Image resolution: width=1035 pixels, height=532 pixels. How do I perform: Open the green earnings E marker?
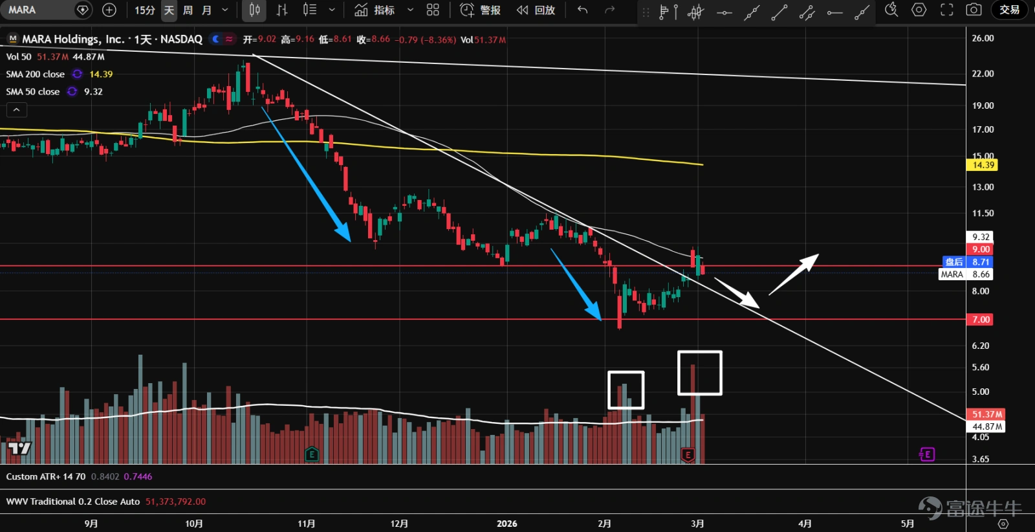click(x=311, y=454)
